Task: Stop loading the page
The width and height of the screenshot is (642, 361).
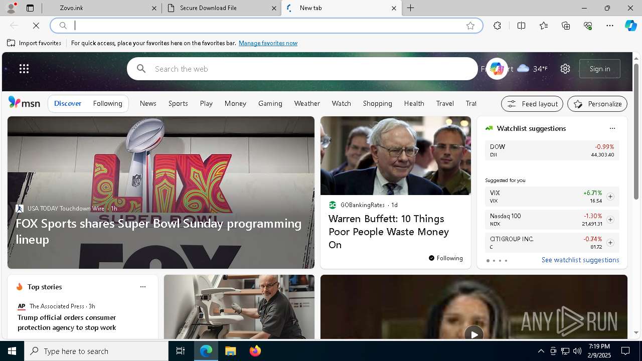Action: coord(36,26)
